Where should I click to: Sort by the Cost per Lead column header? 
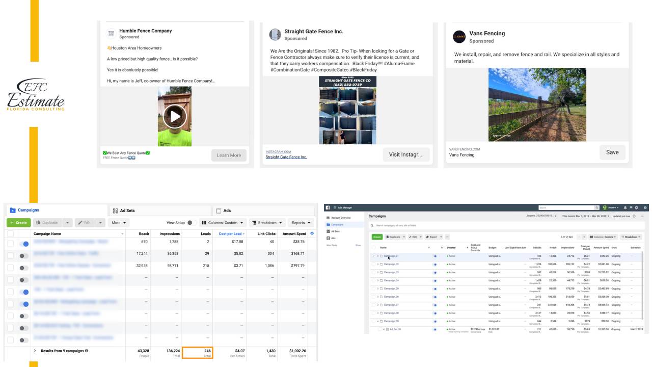(231, 234)
